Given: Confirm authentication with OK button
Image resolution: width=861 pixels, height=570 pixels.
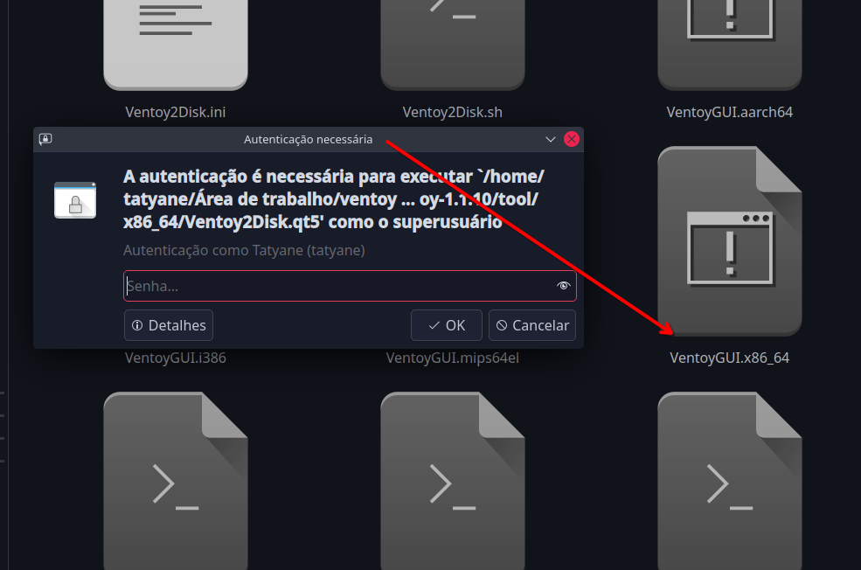Looking at the screenshot, I should click(447, 325).
